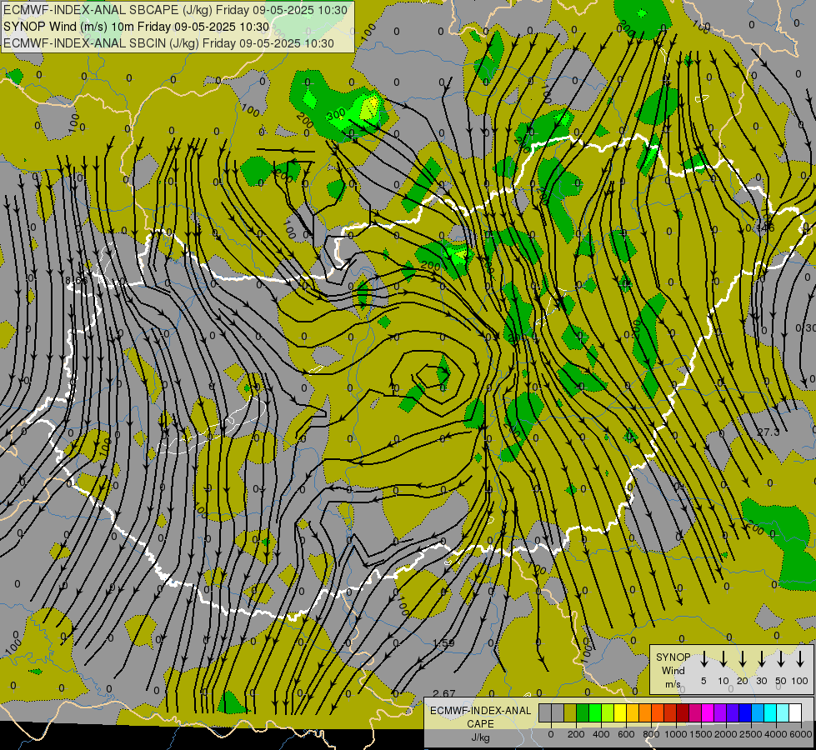Click the '200' label under CAPE color bar
Image resolution: width=816 pixels, height=750 pixels.
[576, 734]
